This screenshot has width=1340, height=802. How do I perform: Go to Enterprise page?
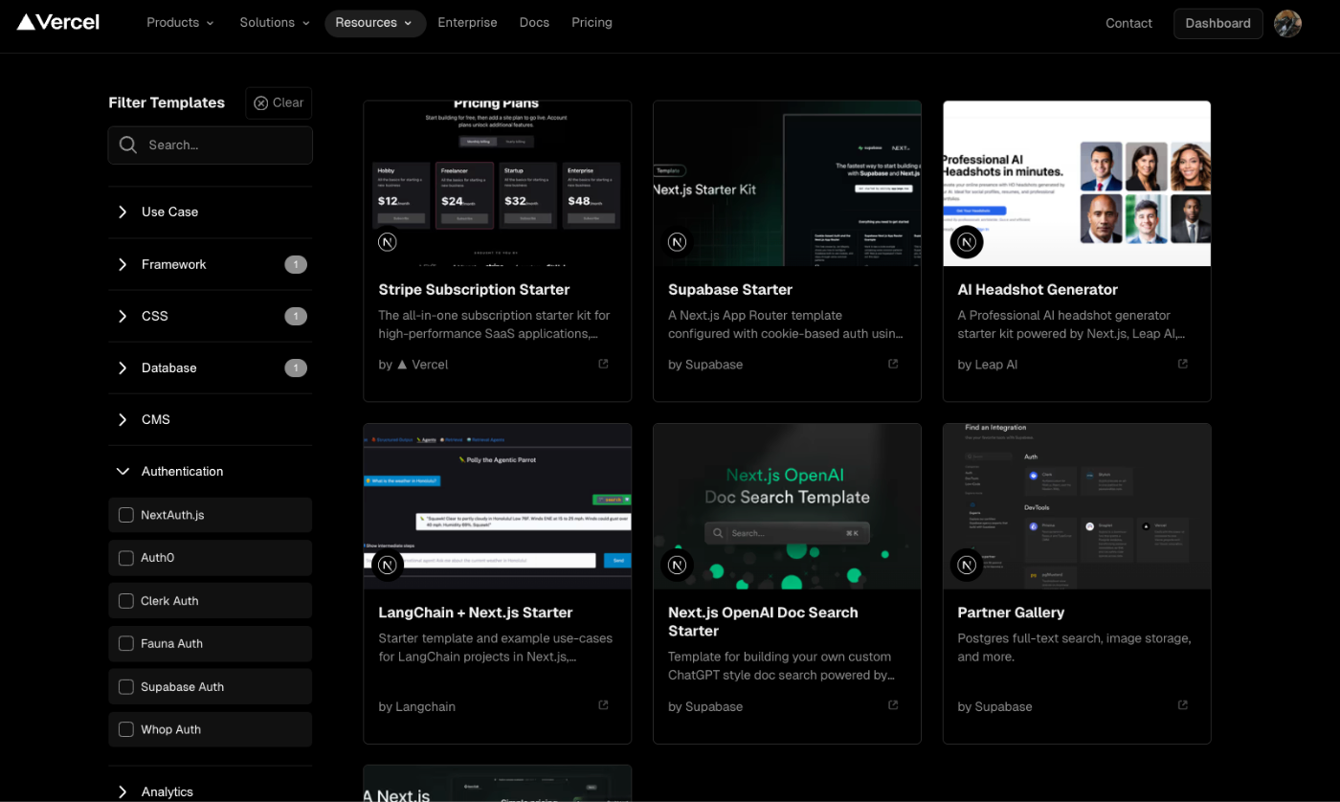tap(467, 23)
